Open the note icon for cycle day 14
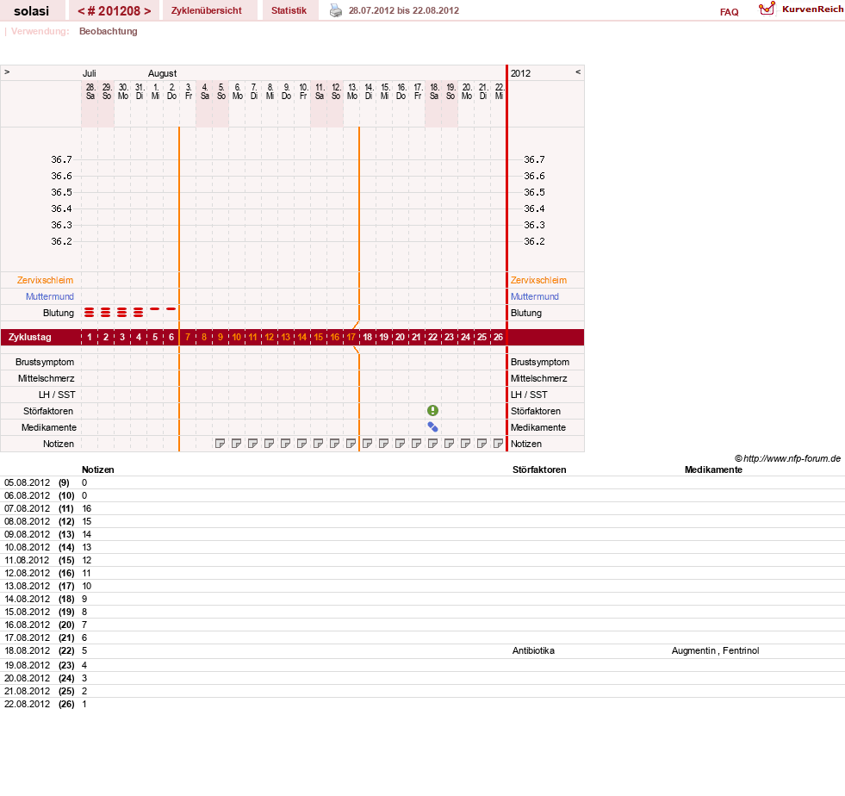The width and height of the screenshot is (845, 796). pyautogui.click(x=301, y=444)
